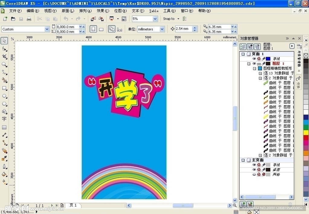Select the Fill bucket tool
This screenshot has width=309, height=214.
4,174
